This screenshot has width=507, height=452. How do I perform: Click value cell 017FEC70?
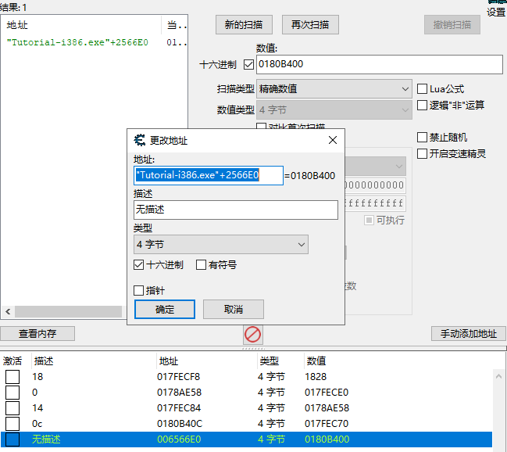tap(327, 424)
